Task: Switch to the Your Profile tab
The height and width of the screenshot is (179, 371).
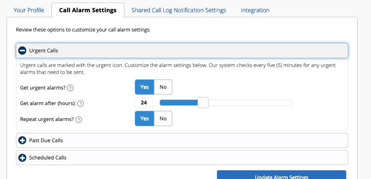Action: 29,10
